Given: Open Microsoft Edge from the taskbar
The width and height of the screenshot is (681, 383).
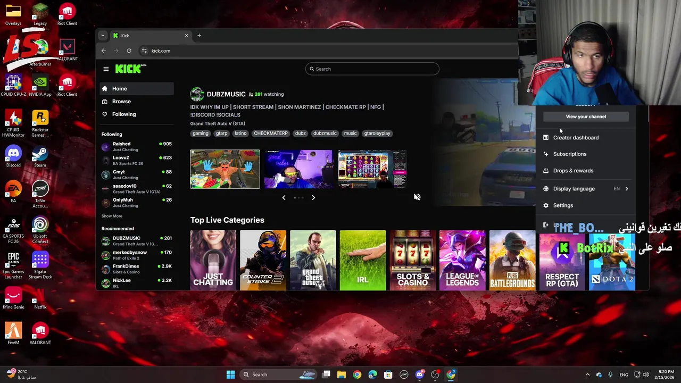Looking at the screenshot, I should click(372, 374).
